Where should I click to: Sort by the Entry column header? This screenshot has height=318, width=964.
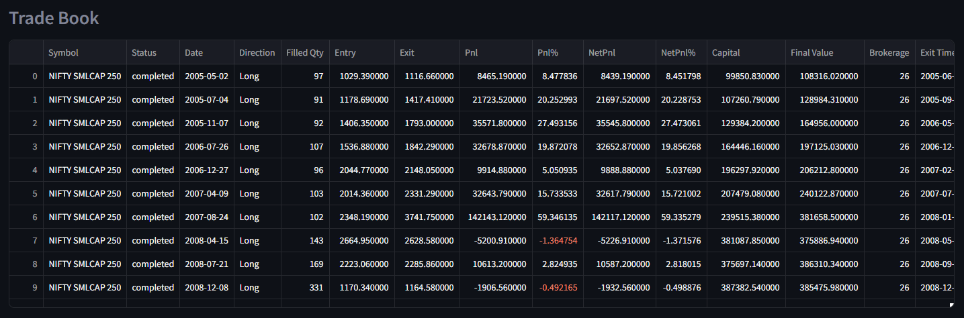coord(362,52)
